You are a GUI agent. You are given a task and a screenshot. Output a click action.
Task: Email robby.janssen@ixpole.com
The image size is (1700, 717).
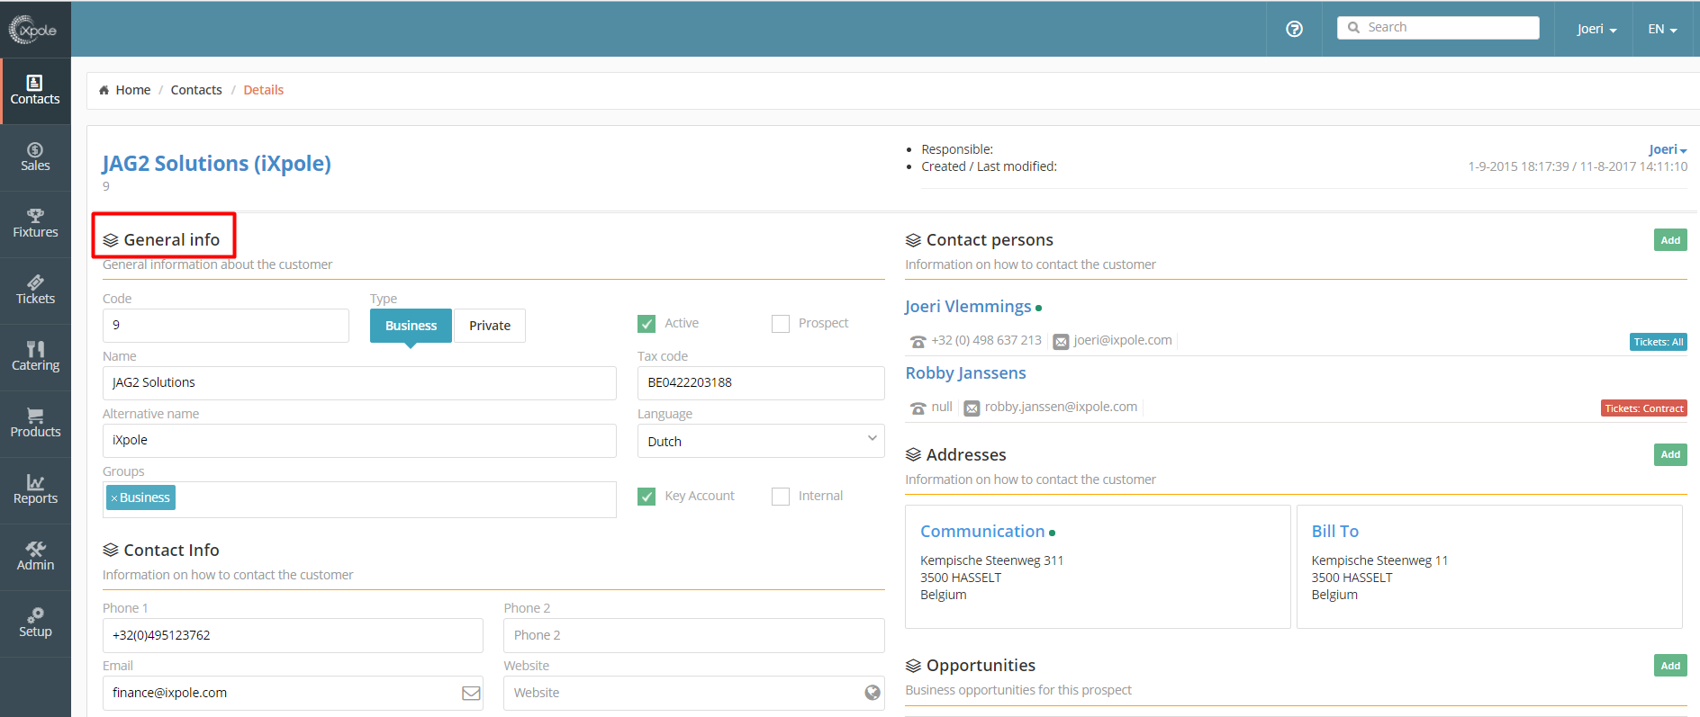tap(1061, 407)
